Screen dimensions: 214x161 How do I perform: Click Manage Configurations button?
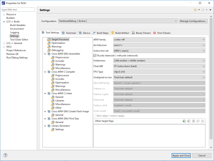(193, 21)
